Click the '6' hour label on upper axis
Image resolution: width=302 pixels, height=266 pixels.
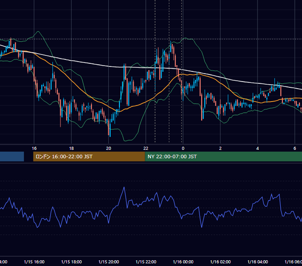coord(295,148)
